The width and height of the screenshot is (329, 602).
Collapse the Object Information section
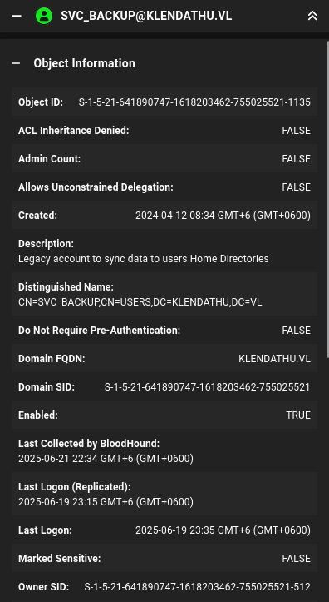(16, 63)
